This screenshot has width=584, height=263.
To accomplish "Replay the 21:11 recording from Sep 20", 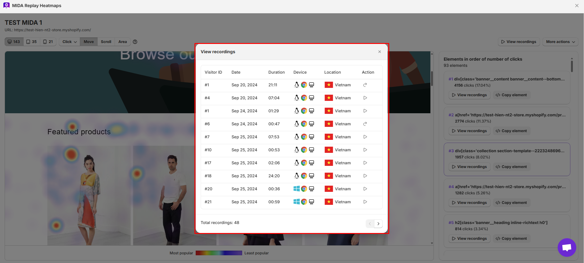I will coord(365,85).
